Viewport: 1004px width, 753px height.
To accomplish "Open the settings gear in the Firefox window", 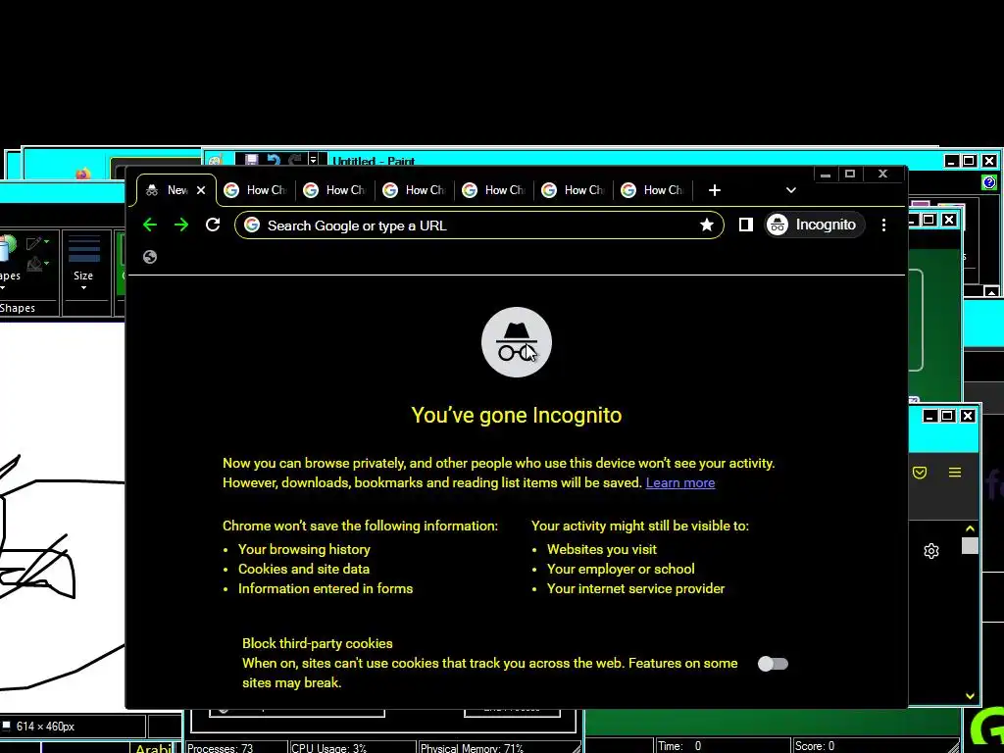I will [x=931, y=551].
